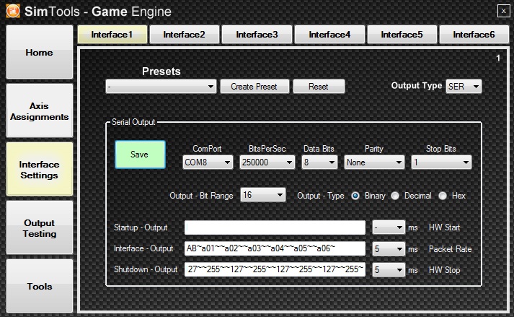Select the Binary output type radio button
This screenshot has height=317, width=514.
(x=355, y=196)
